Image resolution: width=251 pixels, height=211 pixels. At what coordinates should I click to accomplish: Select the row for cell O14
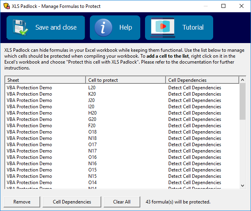[x=92, y=183]
